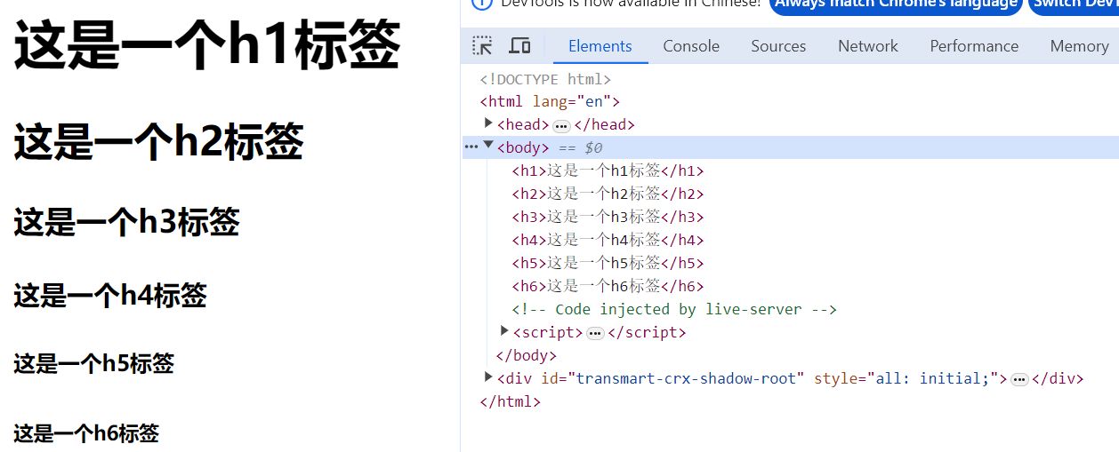Activate the inspect element picker icon

pyautogui.click(x=482, y=46)
